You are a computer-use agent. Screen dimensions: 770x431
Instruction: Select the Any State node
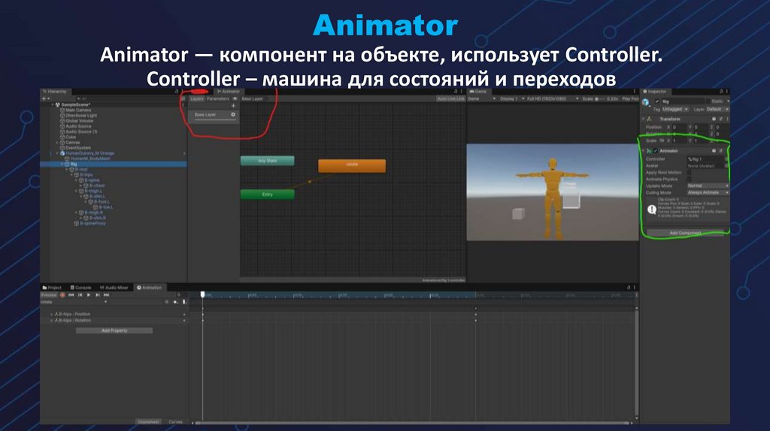point(268,161)
